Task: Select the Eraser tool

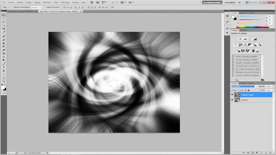Action: click(4, 50)
